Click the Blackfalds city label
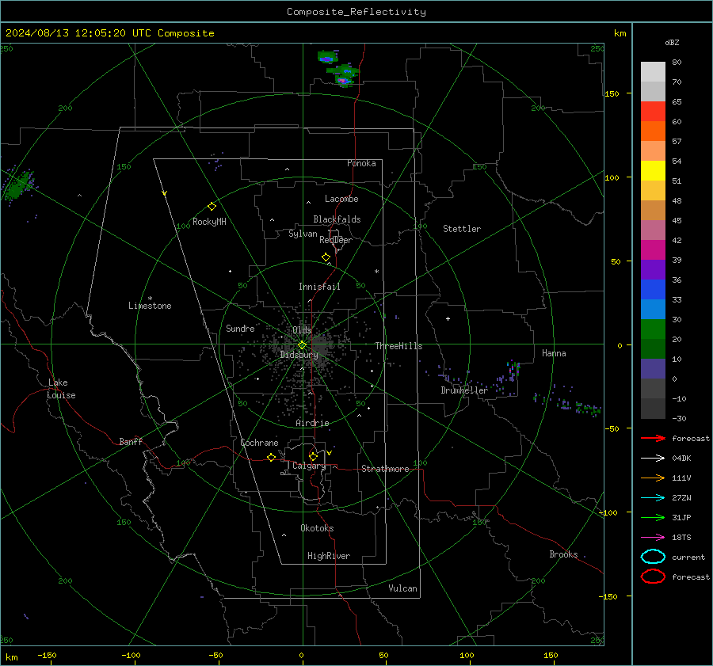This screenshot has width=713, height=666. (x=337, y=219)
